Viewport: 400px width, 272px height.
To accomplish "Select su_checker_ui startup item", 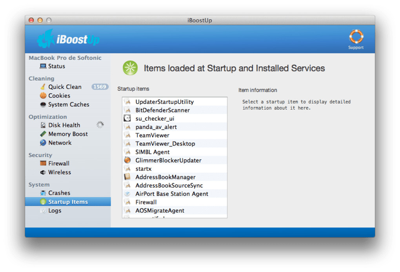I will tap(175, 119).
